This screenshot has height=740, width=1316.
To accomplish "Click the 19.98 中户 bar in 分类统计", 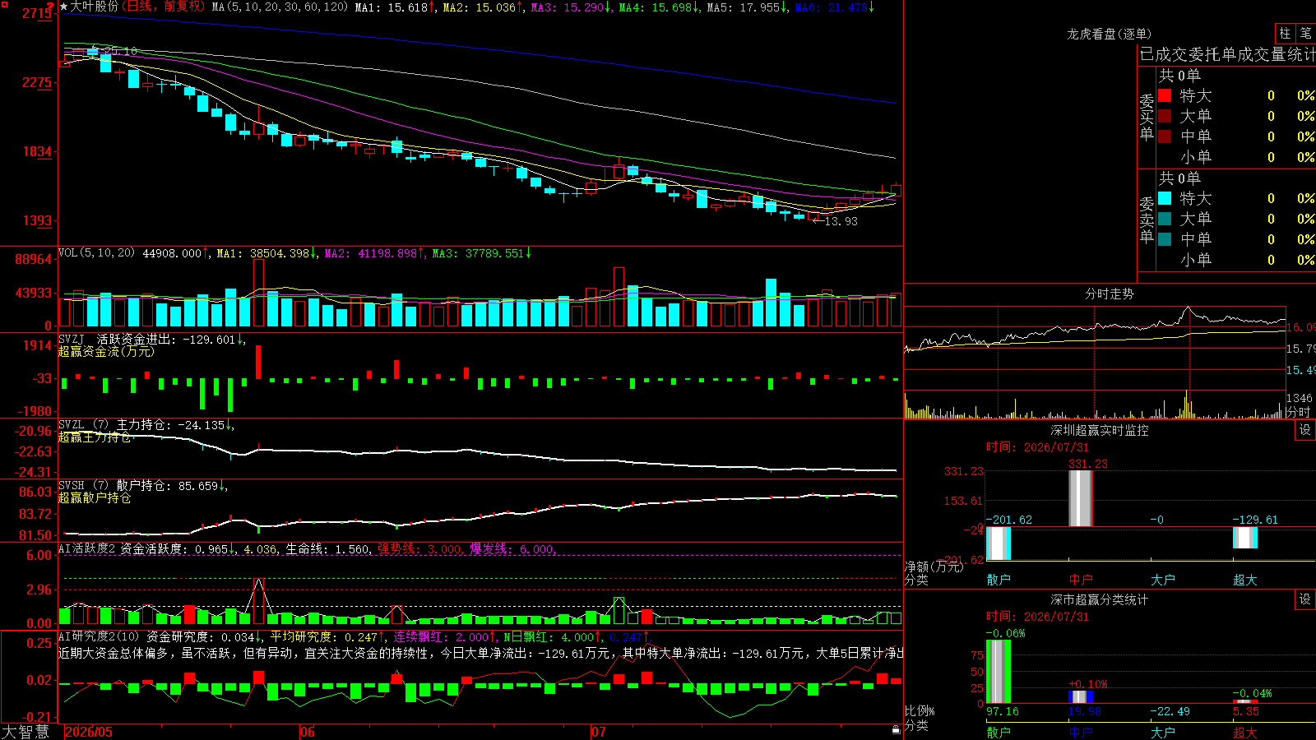I will tap(1081, 697).
